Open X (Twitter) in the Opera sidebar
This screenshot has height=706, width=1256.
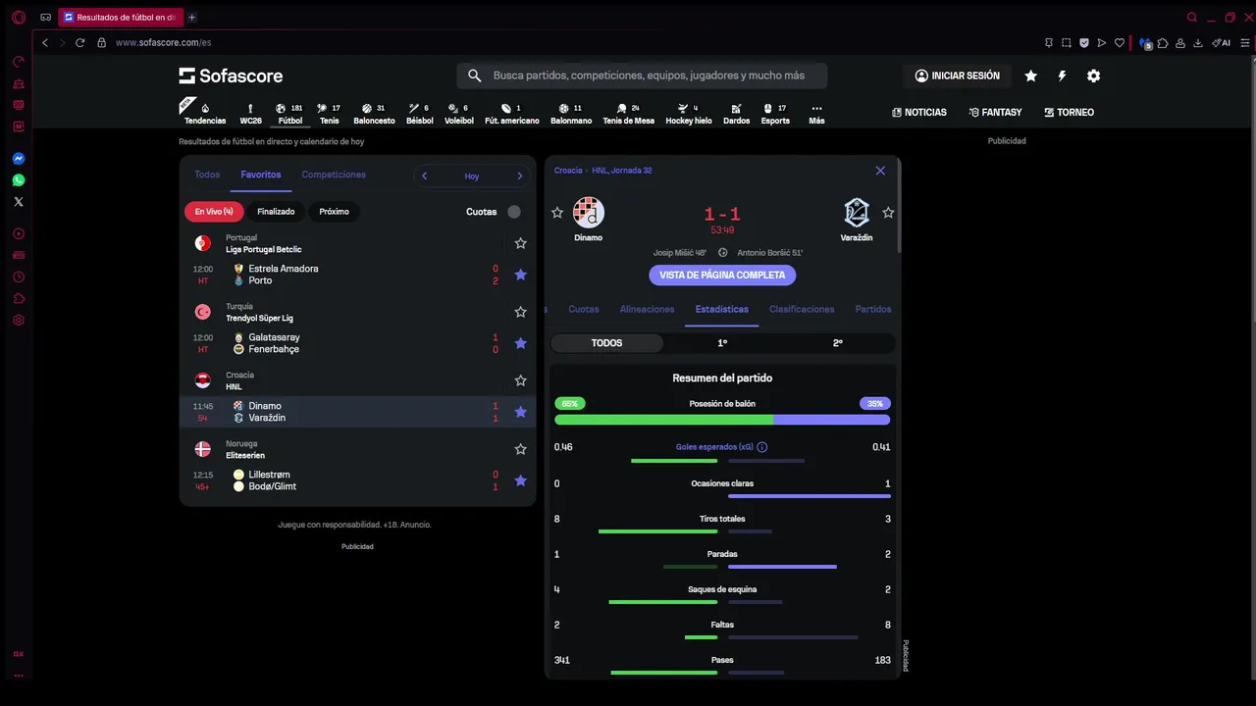click(18, 202)
